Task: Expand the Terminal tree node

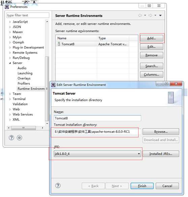Action: pyautogui.click(x=10, y=99)
